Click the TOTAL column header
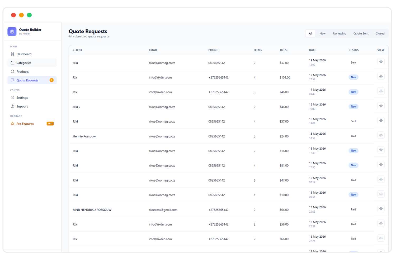Screen dimensions: 396x259 click(x=284, y=50)
